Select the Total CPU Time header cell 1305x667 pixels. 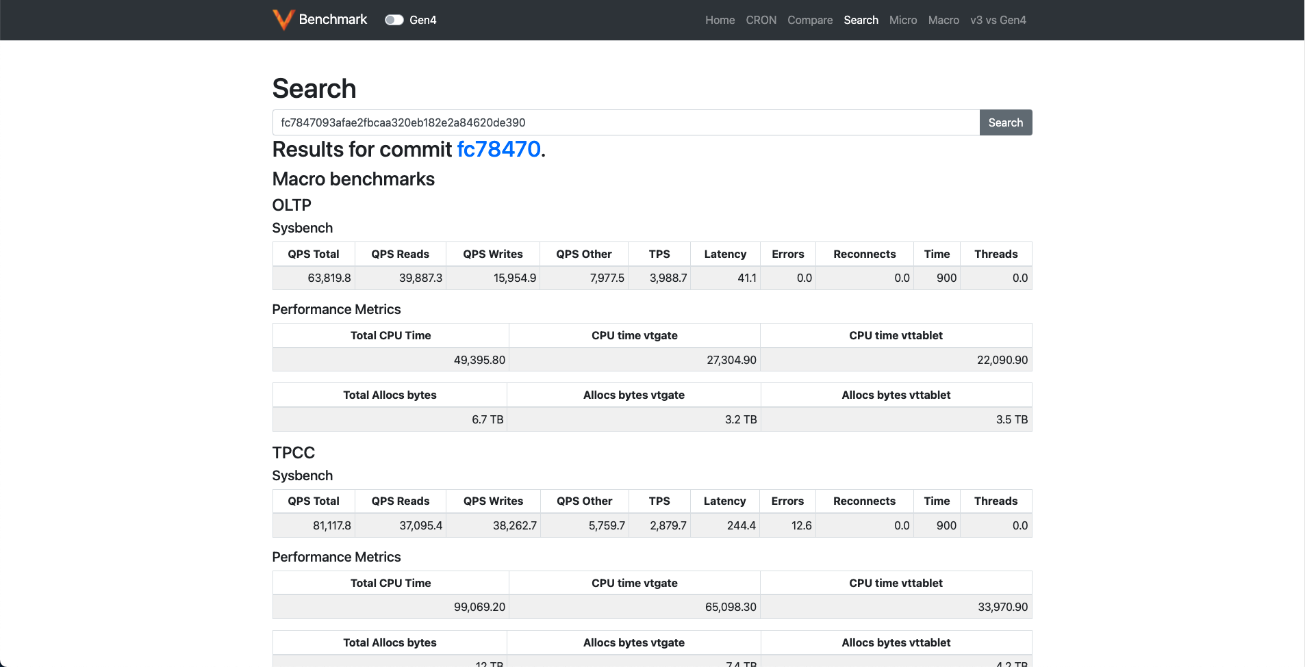(390, 335)
